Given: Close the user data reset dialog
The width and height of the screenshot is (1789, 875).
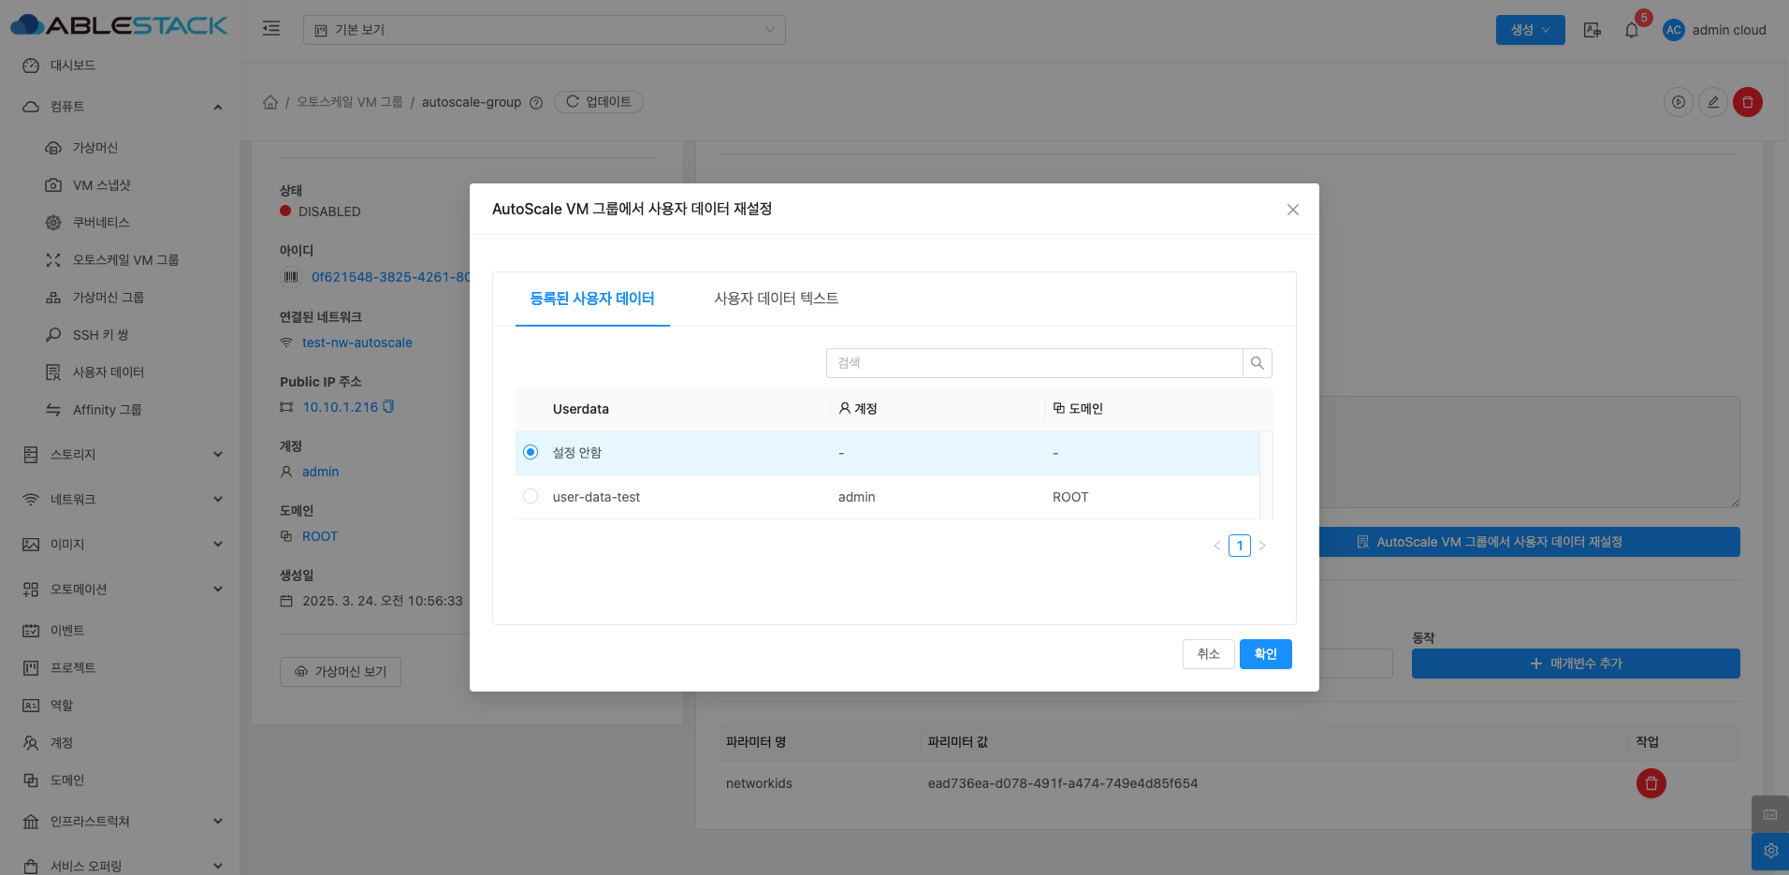Looking at the screenshot, I should 1292,210.
